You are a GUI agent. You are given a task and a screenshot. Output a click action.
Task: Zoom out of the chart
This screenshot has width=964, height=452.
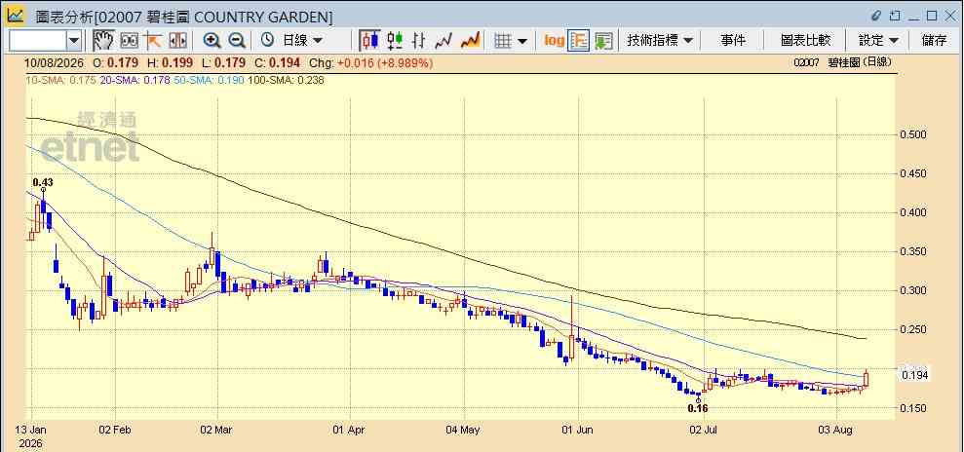(237, 41)
